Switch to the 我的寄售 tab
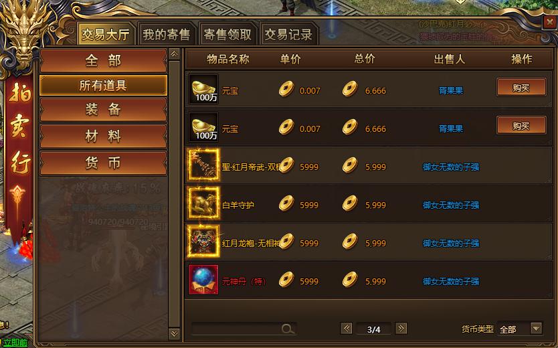This screenshot has height=348, width=558. point(166,35)
